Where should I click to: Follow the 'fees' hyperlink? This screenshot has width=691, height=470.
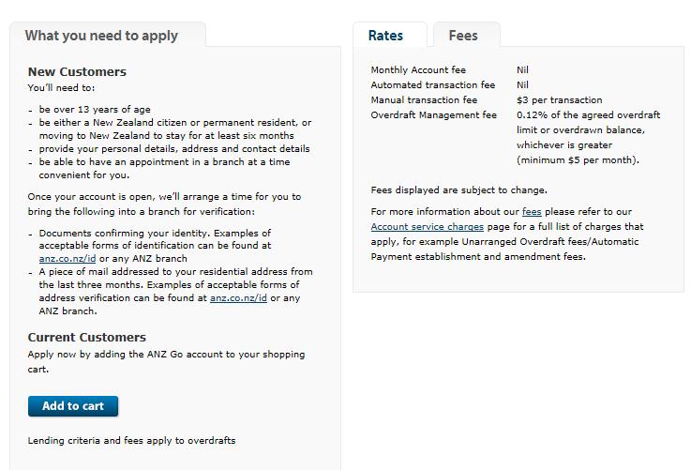tap(532, 212)
